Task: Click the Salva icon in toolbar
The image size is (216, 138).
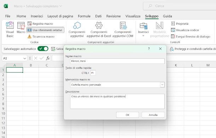Action: [x=53, y=49]
